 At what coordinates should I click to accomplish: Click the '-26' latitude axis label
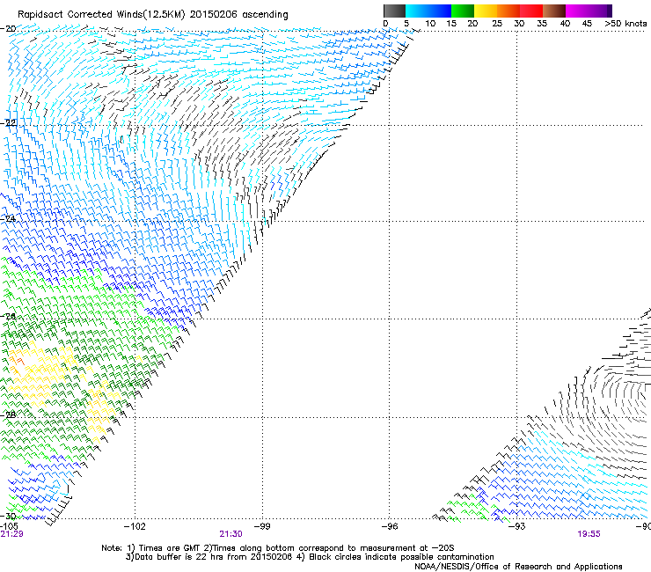(8, 317)
